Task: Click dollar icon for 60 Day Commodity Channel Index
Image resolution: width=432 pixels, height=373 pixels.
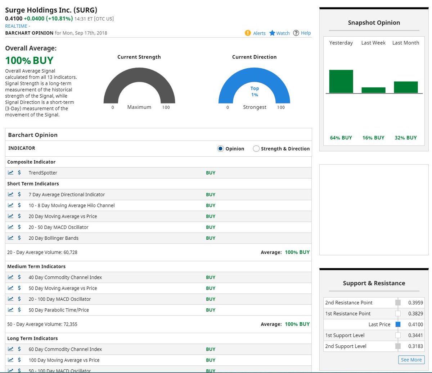Action: point(19,349)
